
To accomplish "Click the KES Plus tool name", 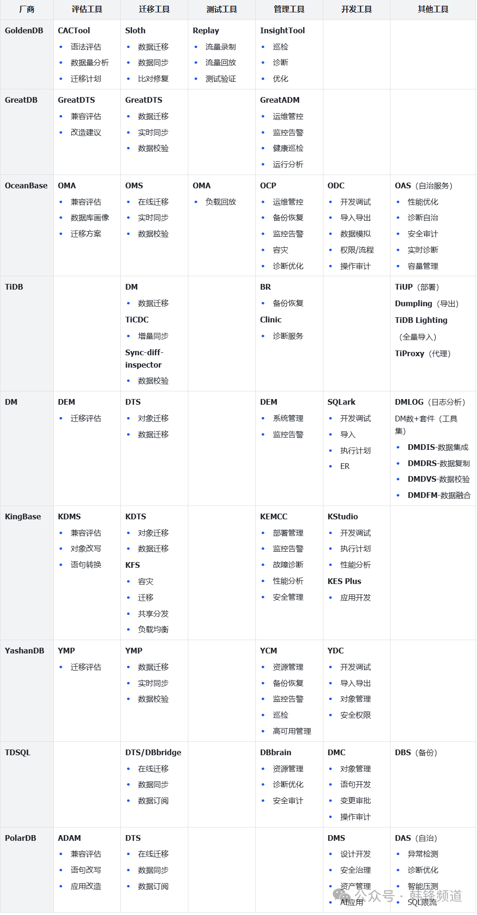I will point(344,581).
